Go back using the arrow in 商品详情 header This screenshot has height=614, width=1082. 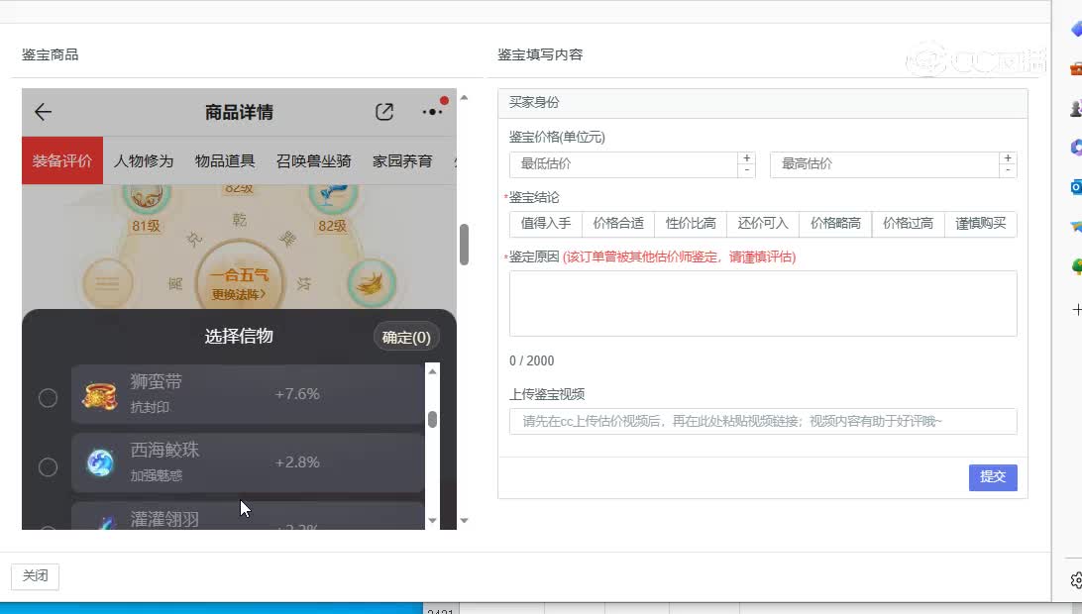click(x=43, y=112)
